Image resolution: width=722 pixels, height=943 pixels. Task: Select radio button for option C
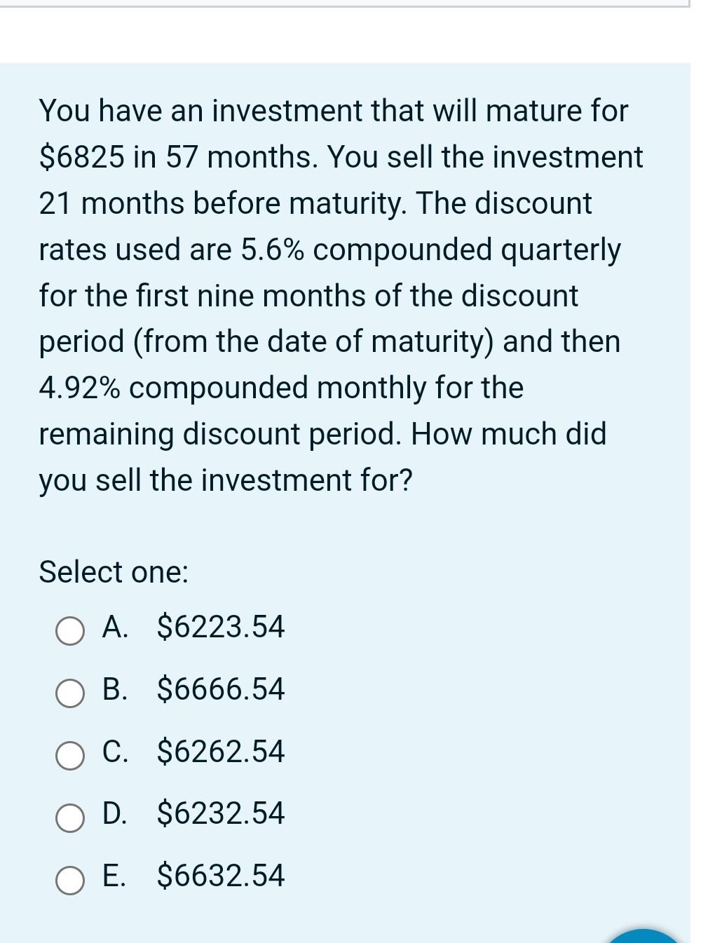point(70,756)
